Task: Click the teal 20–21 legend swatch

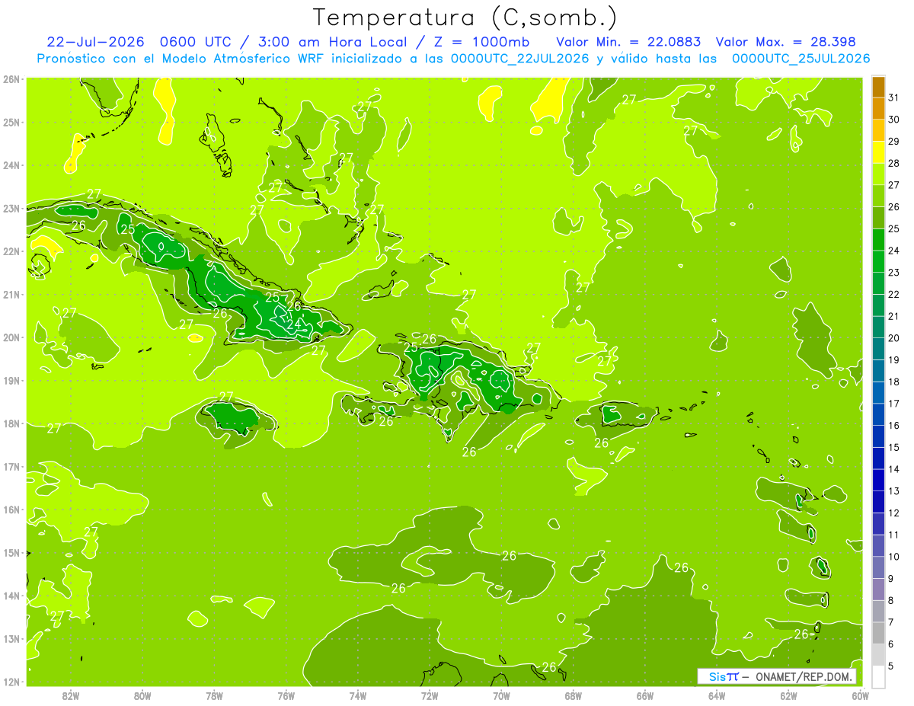Action: click(x=878, y=327)
